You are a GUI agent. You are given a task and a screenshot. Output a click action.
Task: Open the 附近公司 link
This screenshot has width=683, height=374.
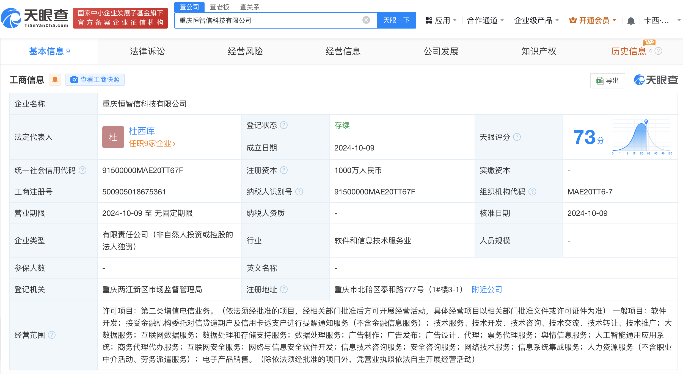click(486, 289)
